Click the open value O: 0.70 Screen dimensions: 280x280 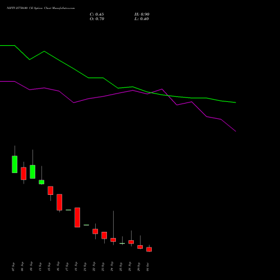tap(97, 19)
